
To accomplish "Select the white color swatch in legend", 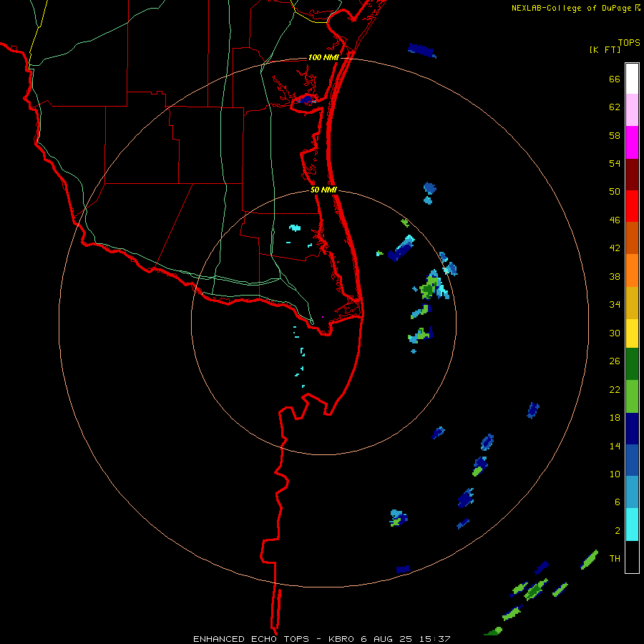I will point(632,79).
